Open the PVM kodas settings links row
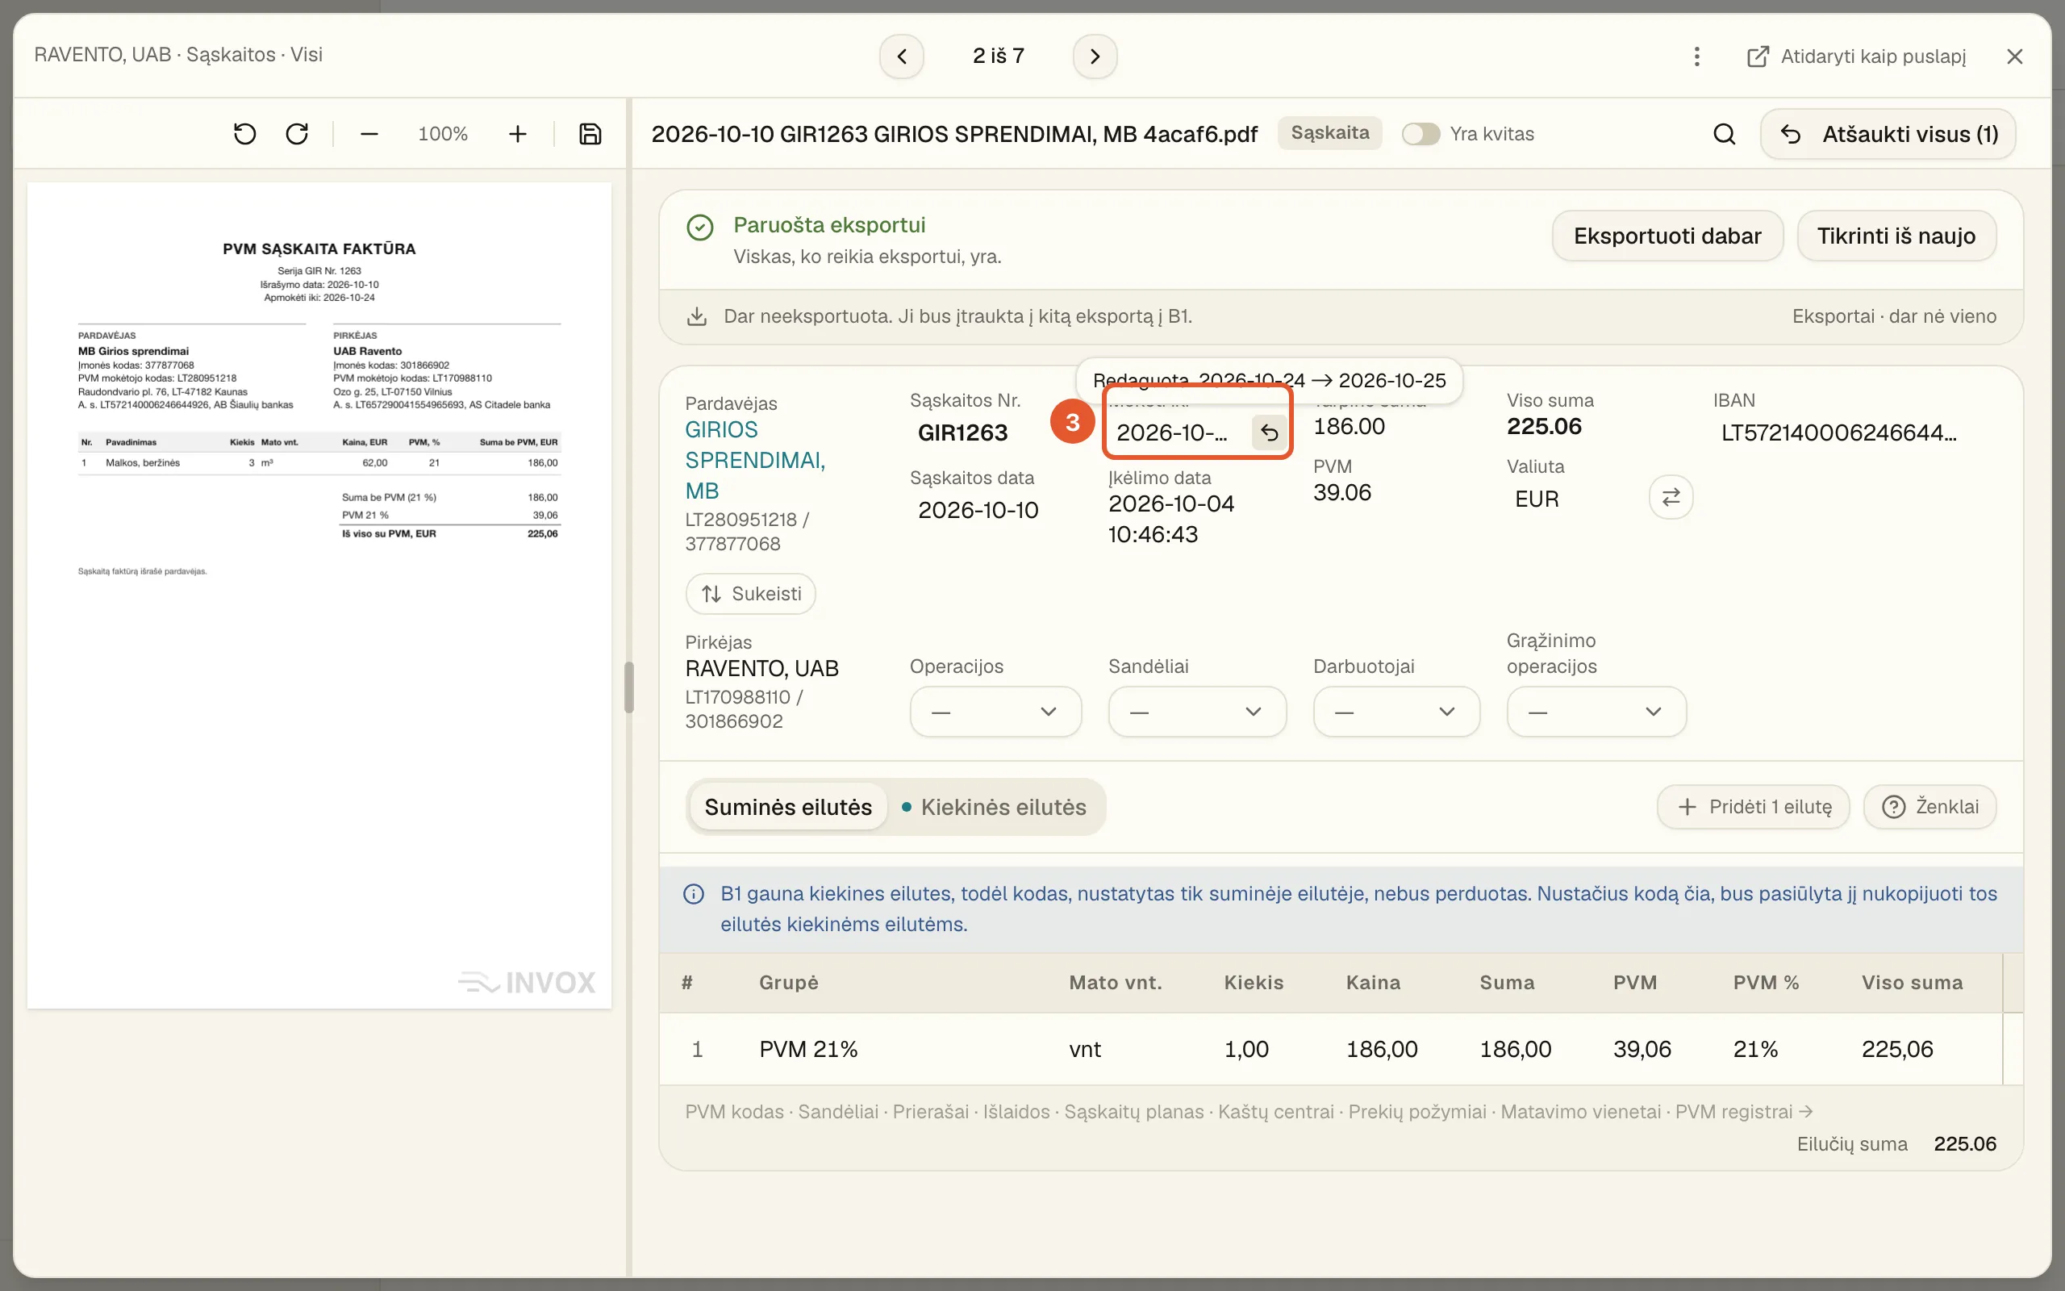 click(x=1249, y=1112)
